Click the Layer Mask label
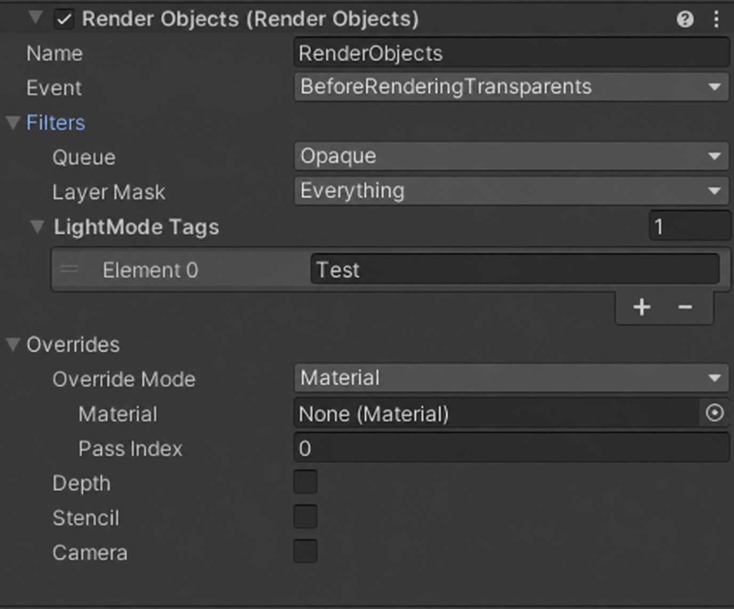This screenshot has width=734, height=609. pyautogui.click(x=109, y=192)
